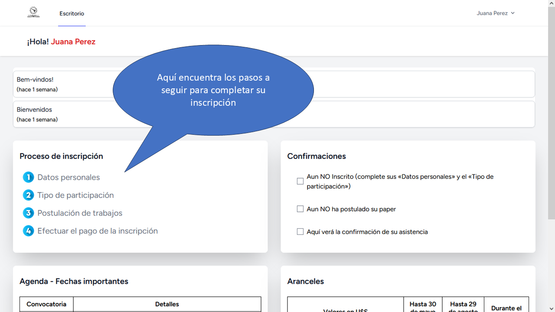Screen dimensions: 555x312
Task: Click the conference logo in the top bar
Action: coord(33,13)
